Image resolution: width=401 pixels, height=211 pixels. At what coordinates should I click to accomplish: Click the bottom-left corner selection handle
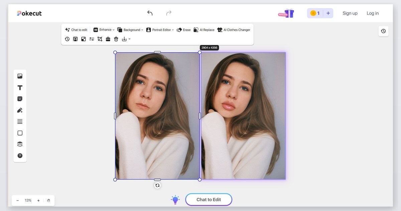coord(115,180)
